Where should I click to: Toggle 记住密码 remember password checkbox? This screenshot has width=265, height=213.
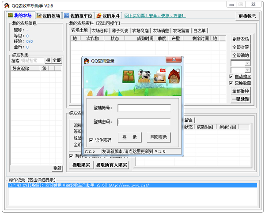tap(91, 140)
